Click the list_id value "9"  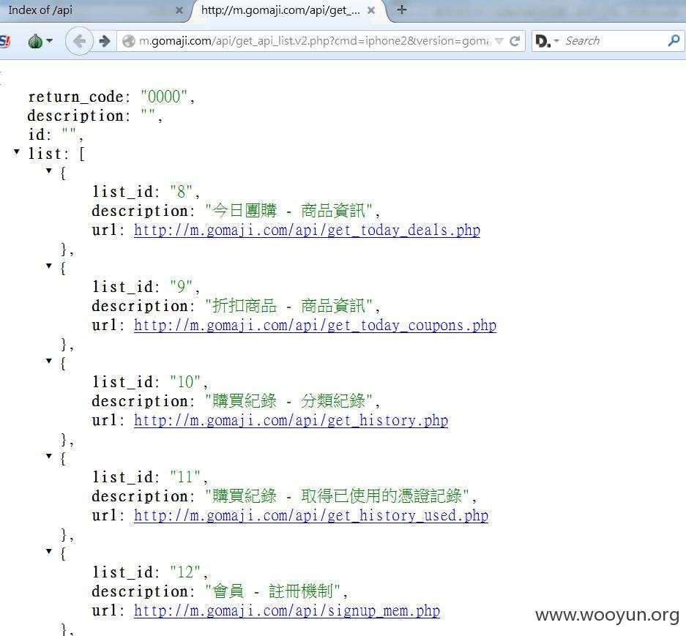(x=181, y=287)
